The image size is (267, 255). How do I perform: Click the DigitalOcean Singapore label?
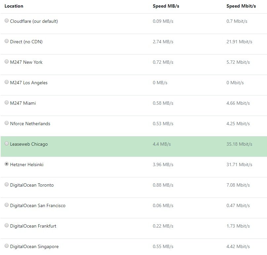point(34,246)
